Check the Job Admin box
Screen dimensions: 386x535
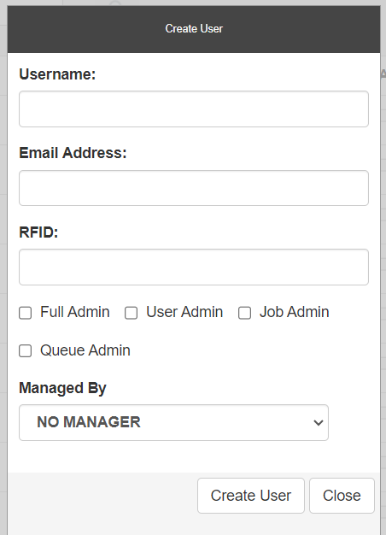244,313
